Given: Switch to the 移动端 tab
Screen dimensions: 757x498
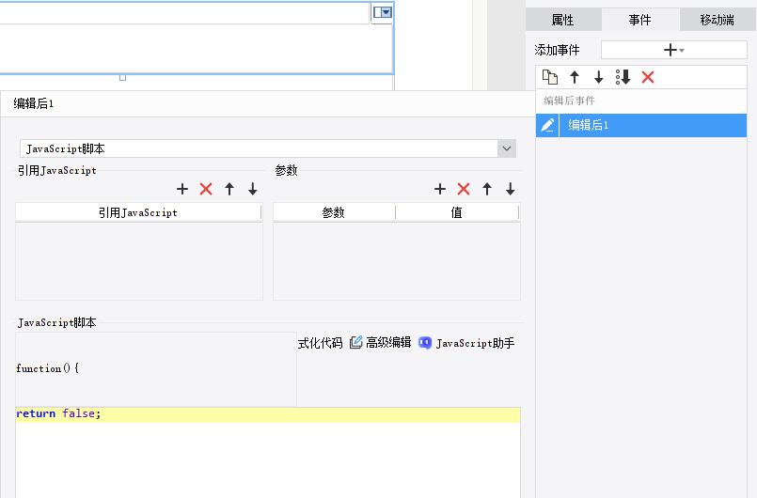Looking at the screenshot, I should (x=718, y=20).
